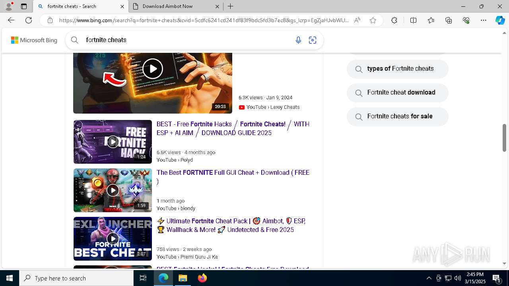This screenshot has width=509, height=286.
Task: Open File Explorer from taskbar
Action: [x=183, y=278]
